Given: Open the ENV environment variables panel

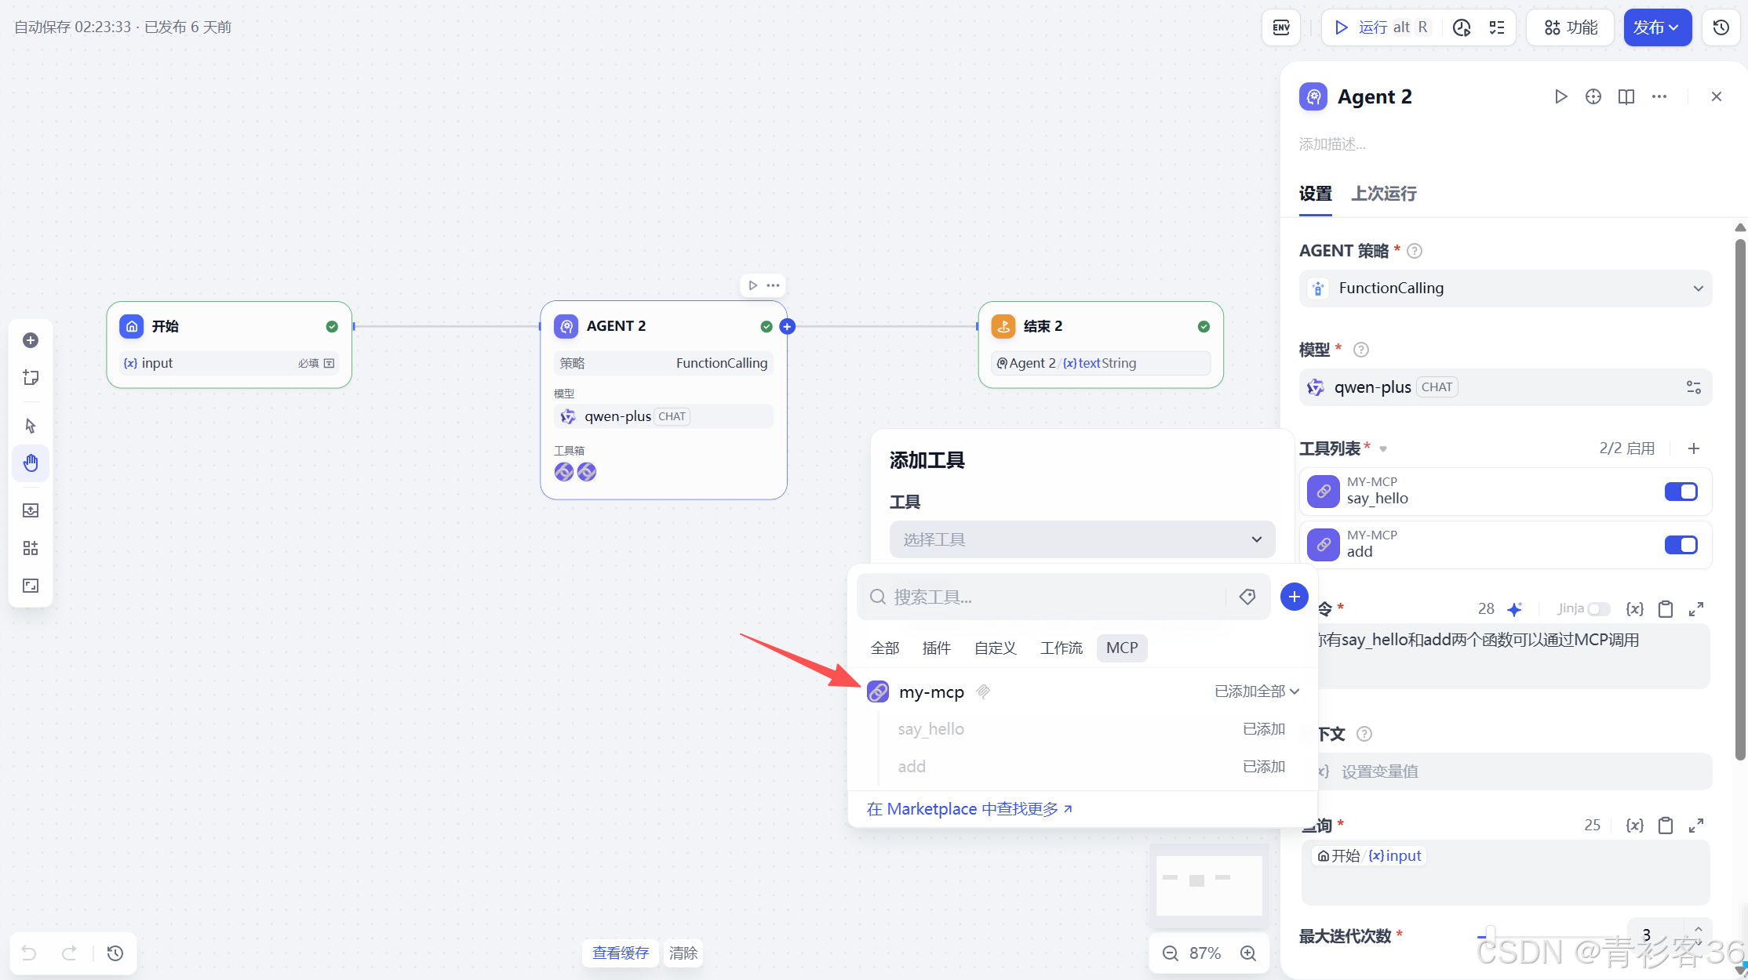Looking at the screenshot, I should pos(1280,27).
